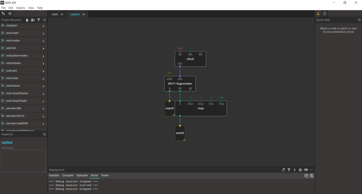Click the OK output pin on dht11-hygrometer

tap(190, 92)
